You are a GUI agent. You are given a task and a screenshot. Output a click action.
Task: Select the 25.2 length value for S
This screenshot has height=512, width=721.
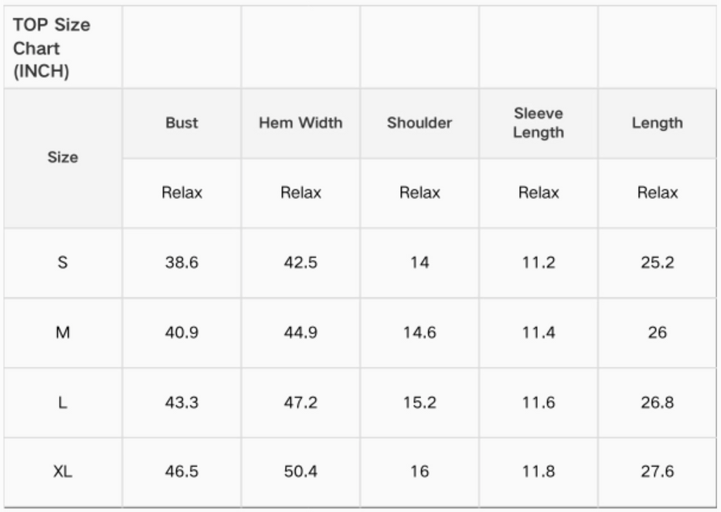click(657, 262)
